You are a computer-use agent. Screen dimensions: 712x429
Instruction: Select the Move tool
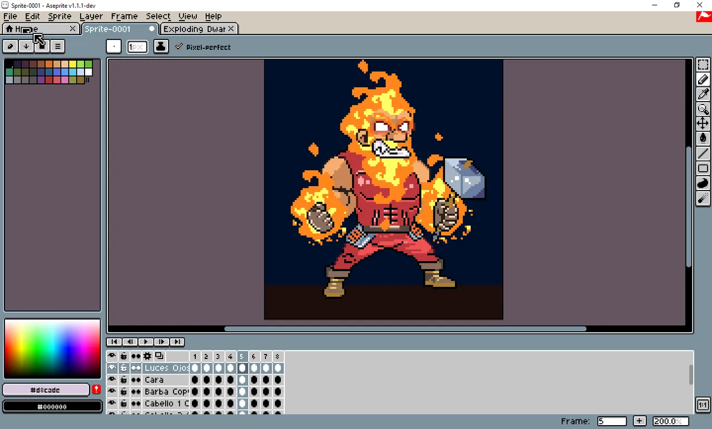[x=703, y=123]
